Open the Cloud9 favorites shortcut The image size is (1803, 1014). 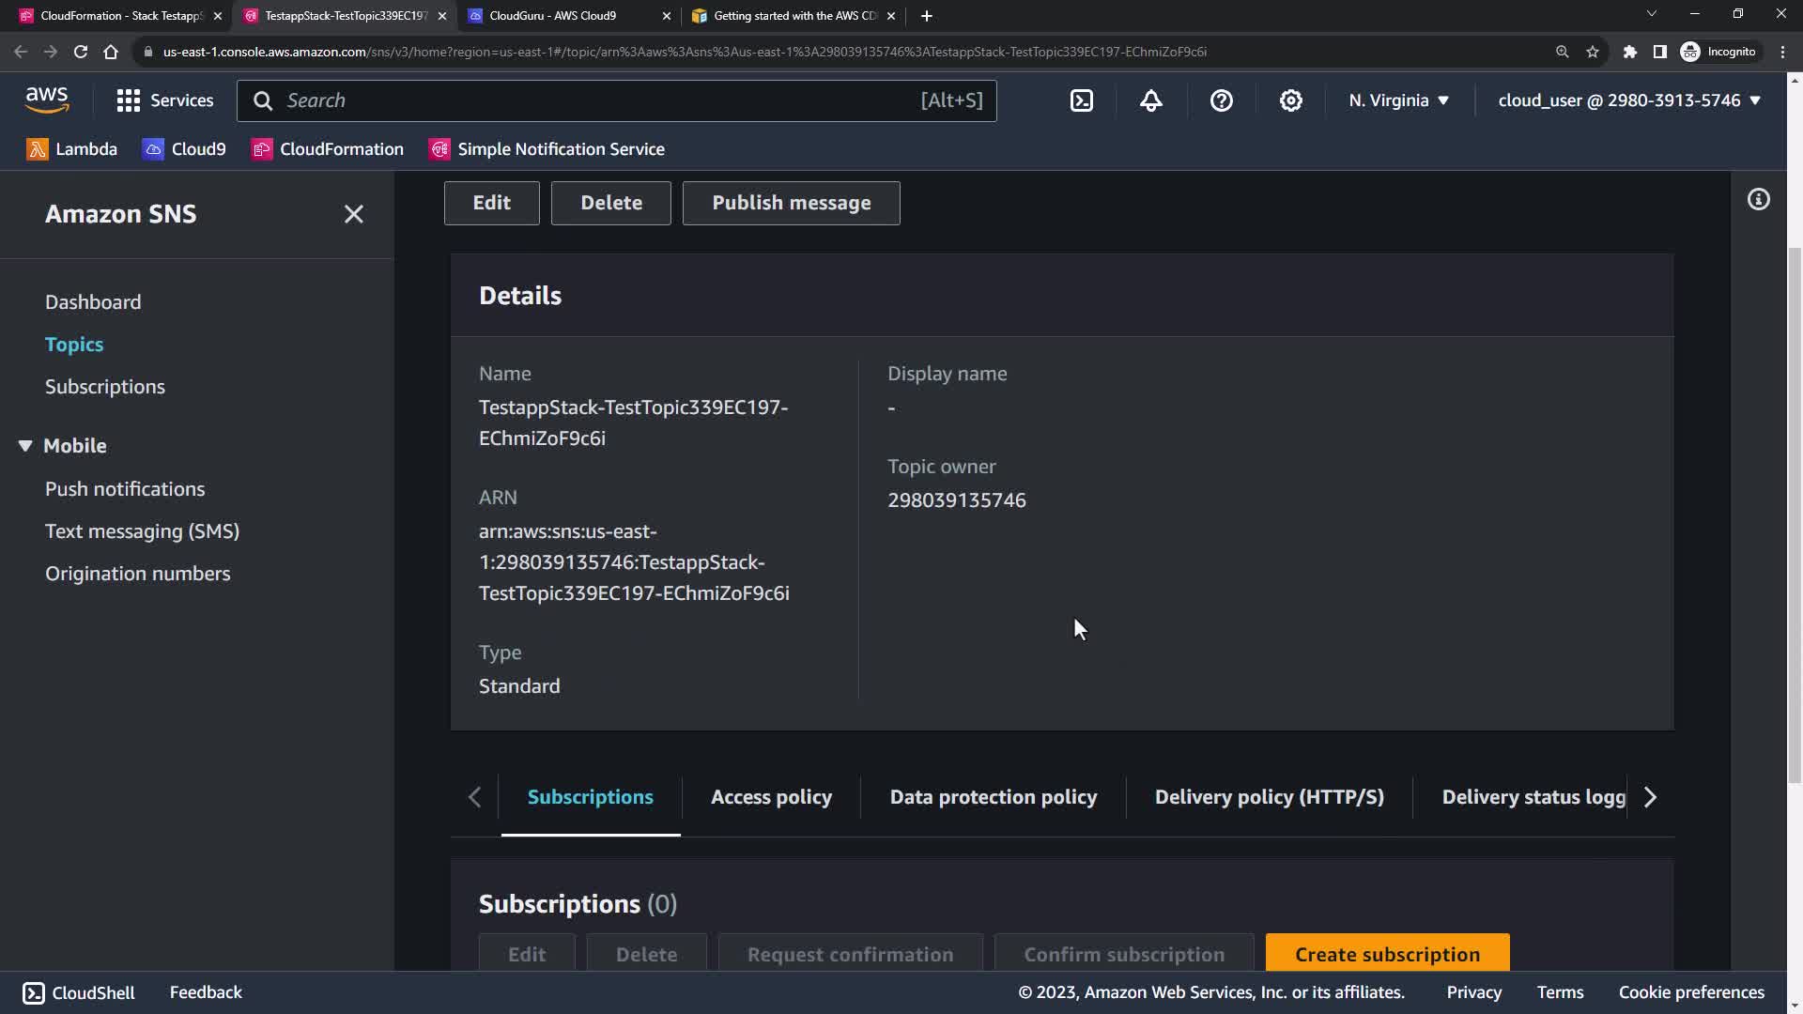pos(184,149)
